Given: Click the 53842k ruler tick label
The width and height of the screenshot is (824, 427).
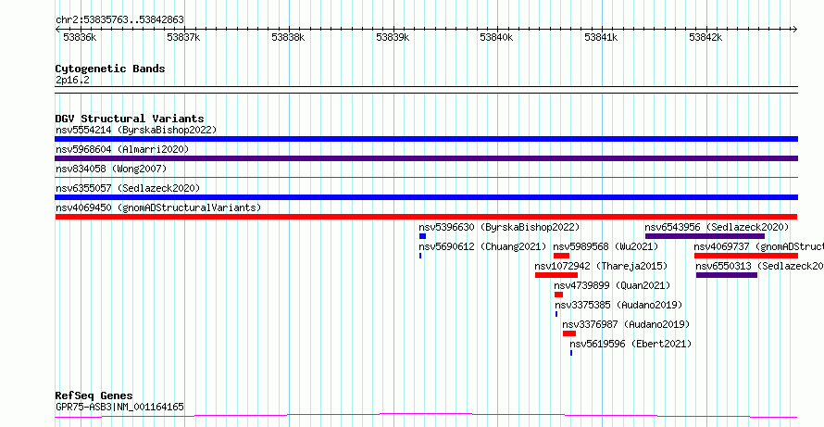Looking at the screenshot, I should tap(705, 37).
